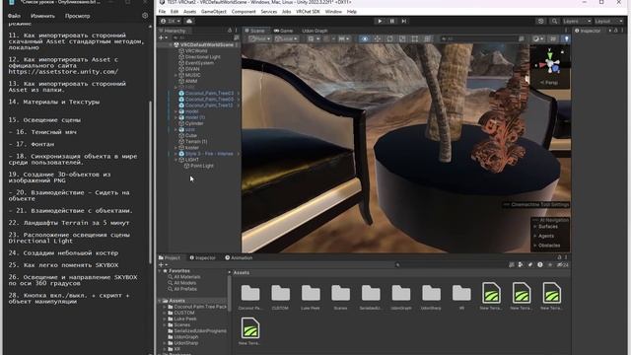The image size is (631, 355).
Task: Open the Global/Local rotation dropdown
Action: pyautogui.click(x=286, y=38)
